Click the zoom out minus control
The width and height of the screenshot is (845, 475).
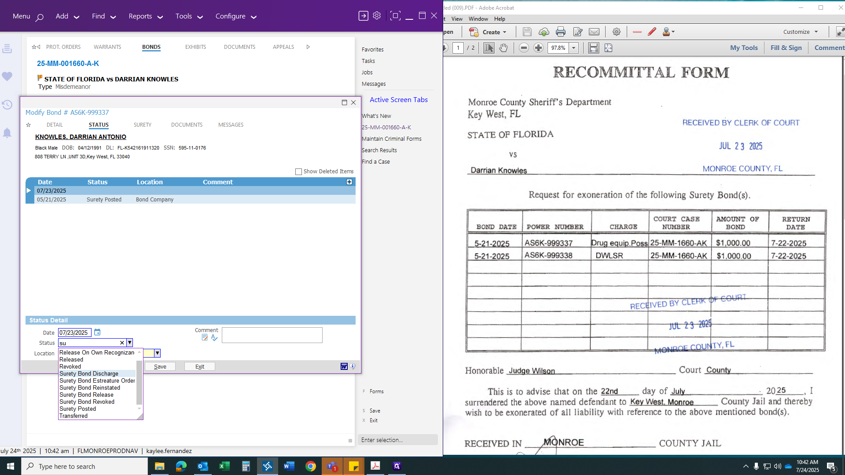[524, 47]
